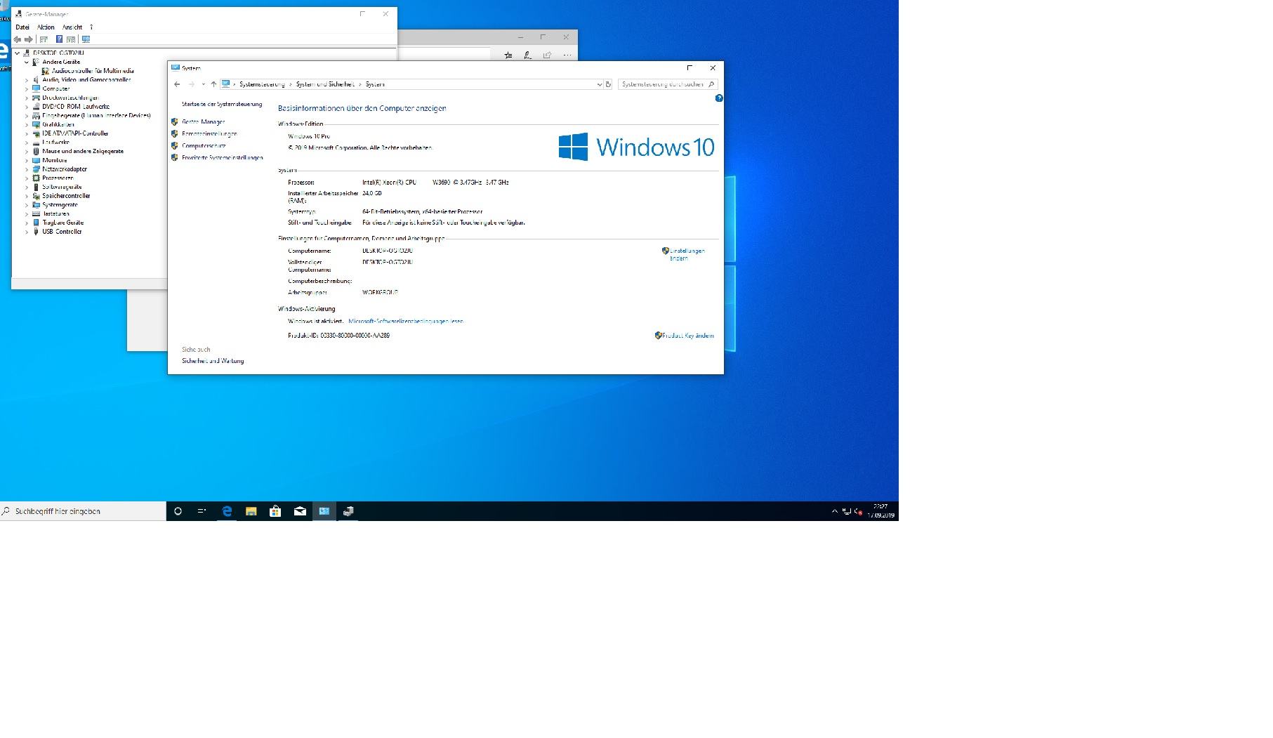This screenshot has height=738, width=1273.
Task: Select Mäuse und andere Zeigegeräte entry
Action: coord(83,151)
